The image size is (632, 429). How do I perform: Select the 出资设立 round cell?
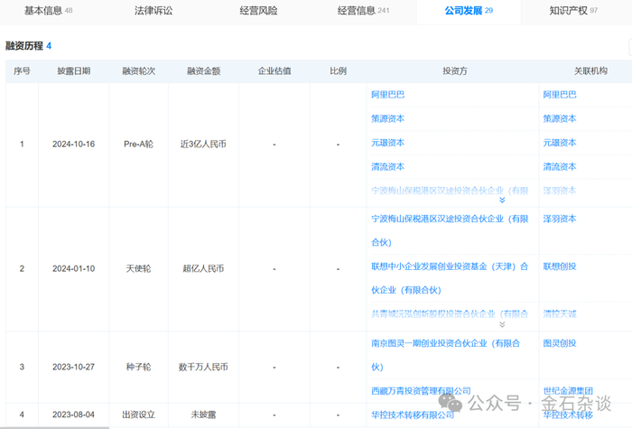[x=139, y=415]
